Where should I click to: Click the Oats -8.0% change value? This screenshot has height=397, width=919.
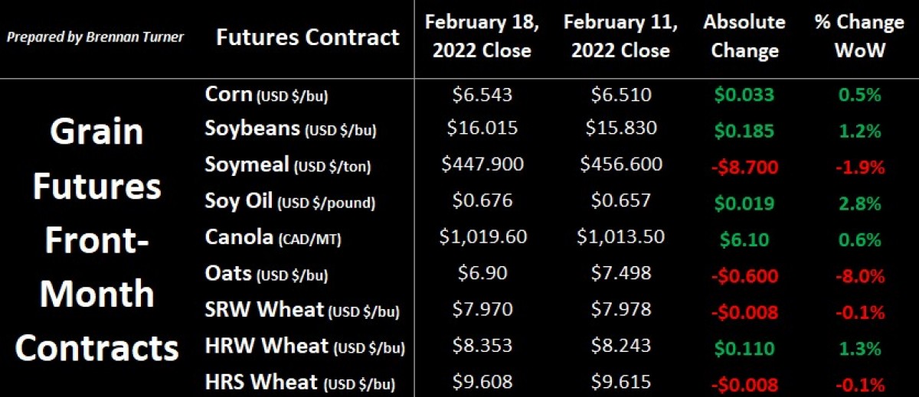(x=858, y=275)
